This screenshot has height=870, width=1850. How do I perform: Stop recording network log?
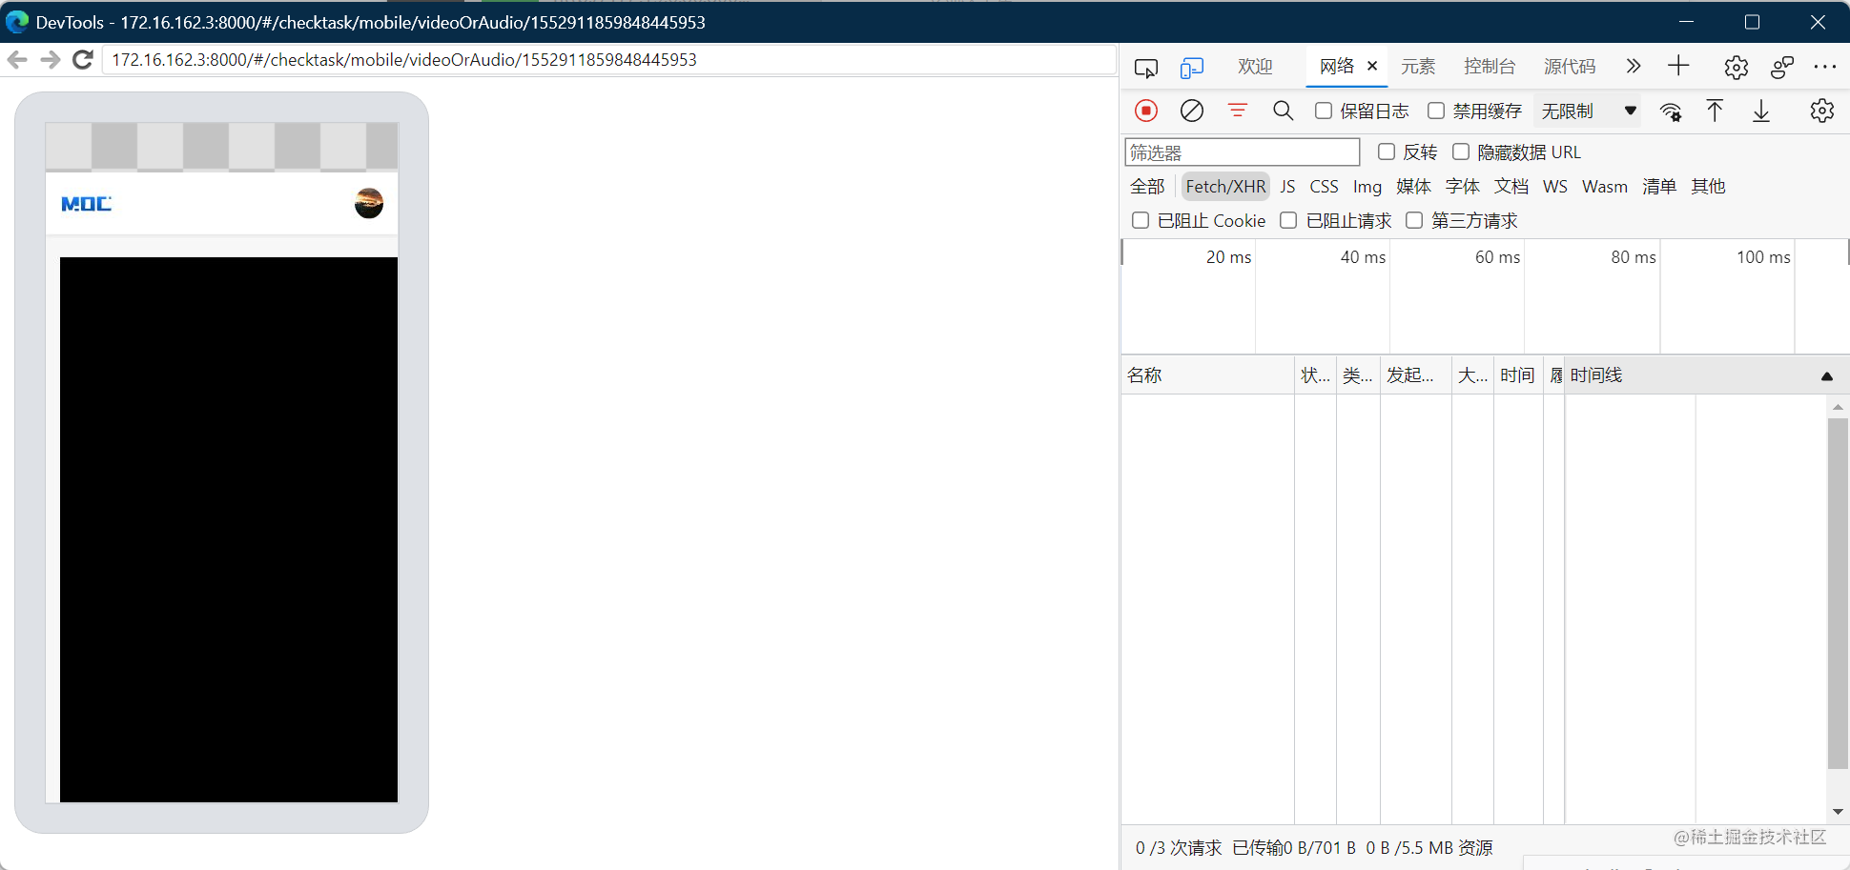coord(1146,111)
